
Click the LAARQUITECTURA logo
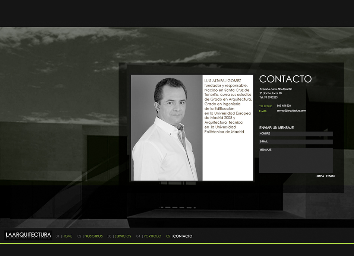pyautogui.click(x=28, y=235)
